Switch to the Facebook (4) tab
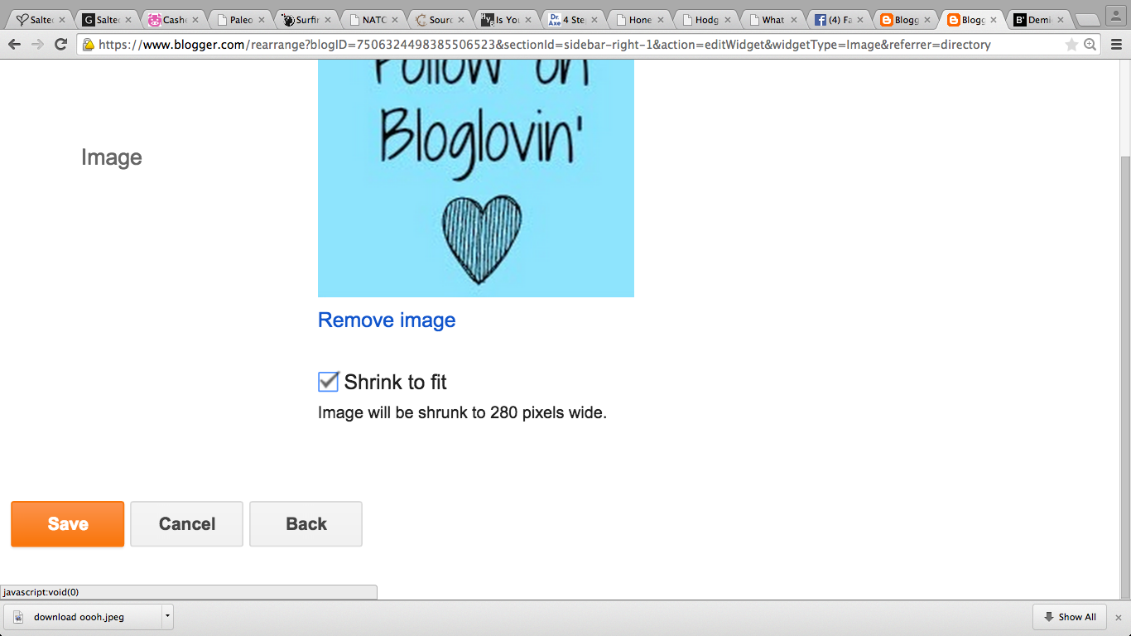Image resolution: width=1131 pixels, height=636 pixels. coord(840,20)
